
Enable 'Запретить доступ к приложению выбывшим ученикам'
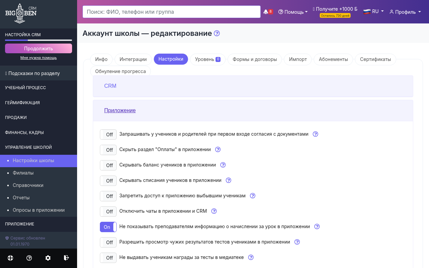point(108,196)
